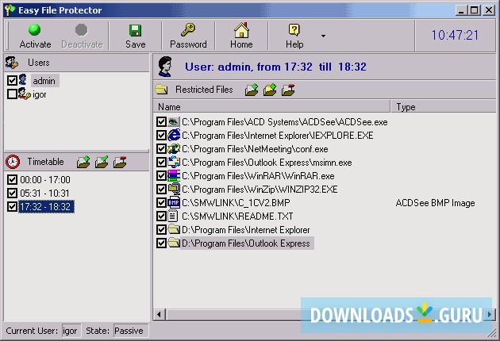This screenshot has width=500, height=341.
Task: Uncheck the IEXPLORE.EXE restriction checkbox
Action: pos(161,135)
